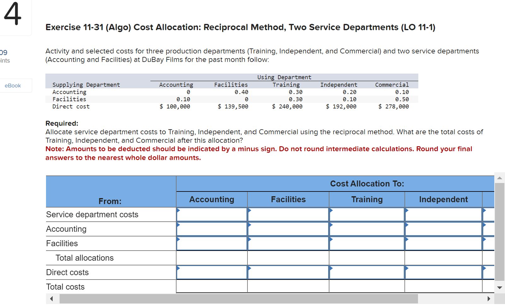
Task: Click the 0.50 Facilities-to-Commercial value
Action: [402, 99]
